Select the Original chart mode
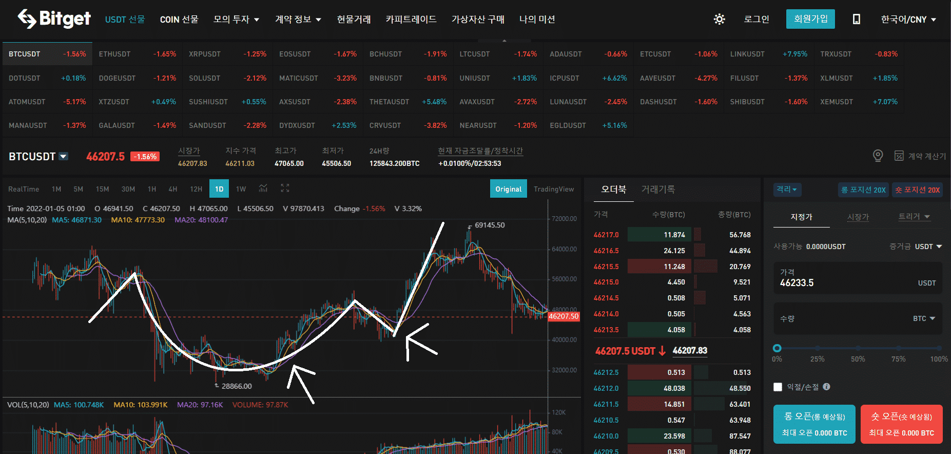This screenshot has width=951, height=454. pyautogui.click(x=508, y=189)
